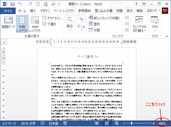Viewport: 171px width, 127px height.
Task: Click the zoom slider handle
Action: 132,123
